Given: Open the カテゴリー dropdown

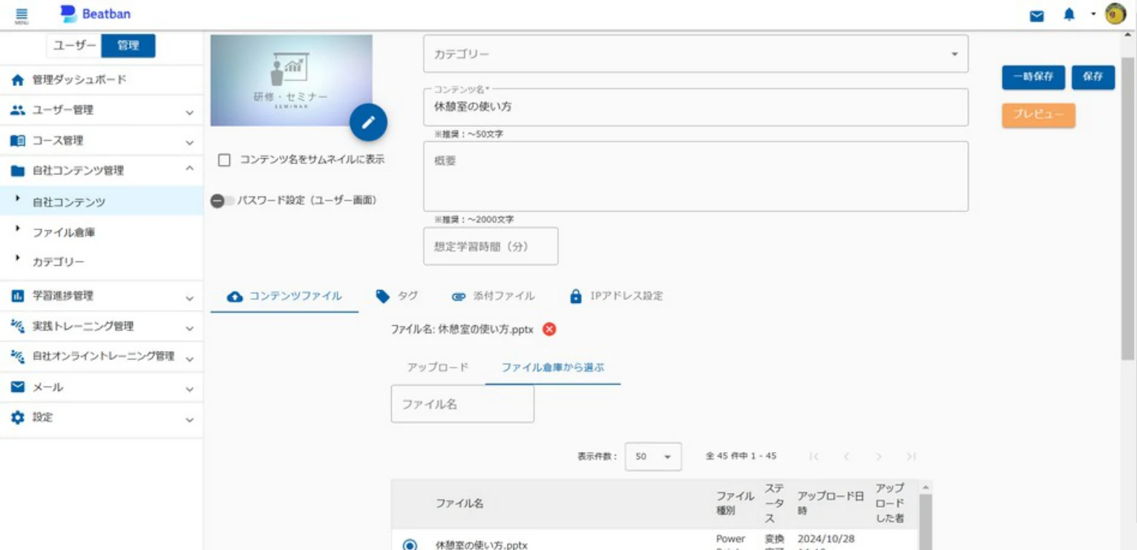Looking at the screenshot, I should point(695,54).
